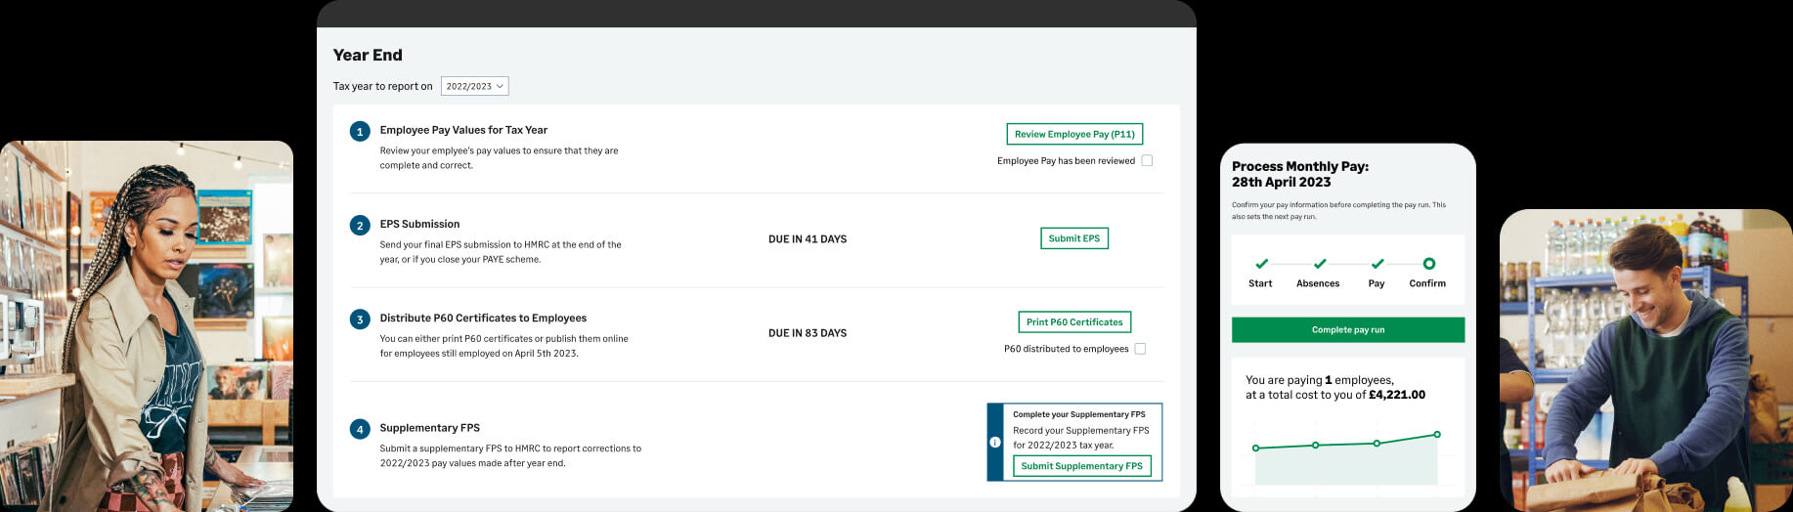Click Print P60 Certificates button
The height and width of the screenshot is (512, 1793).
1074,322
